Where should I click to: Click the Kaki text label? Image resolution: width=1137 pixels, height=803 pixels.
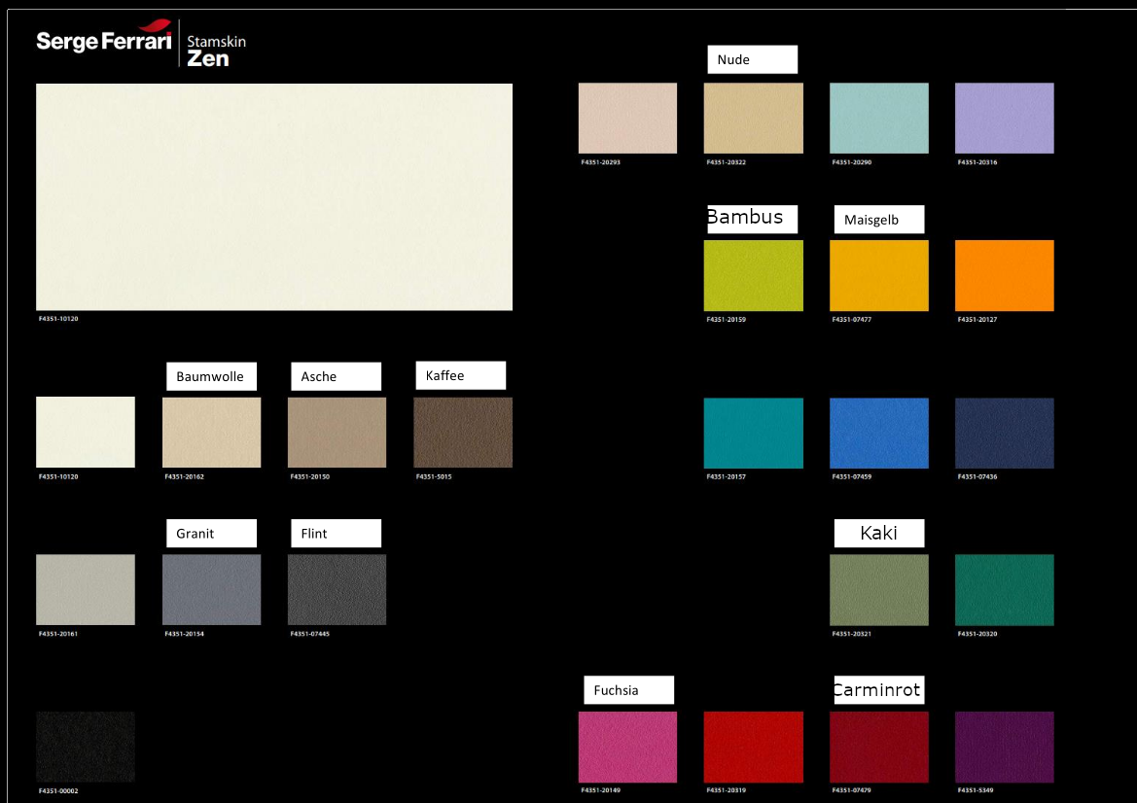click(x=878, y=533)
